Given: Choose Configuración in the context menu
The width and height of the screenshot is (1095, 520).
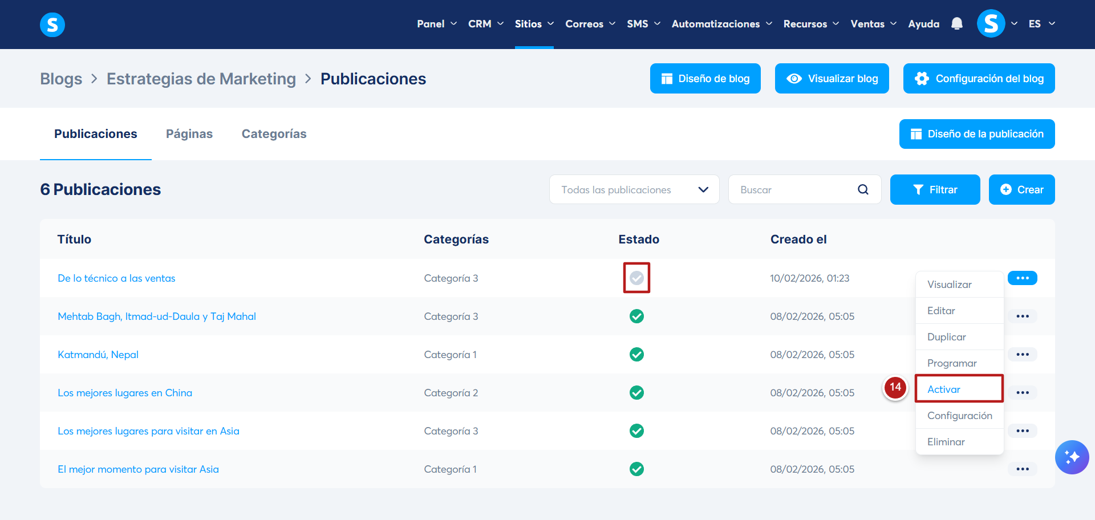Looking at the screenshot, I should click(x=960, y=416).
